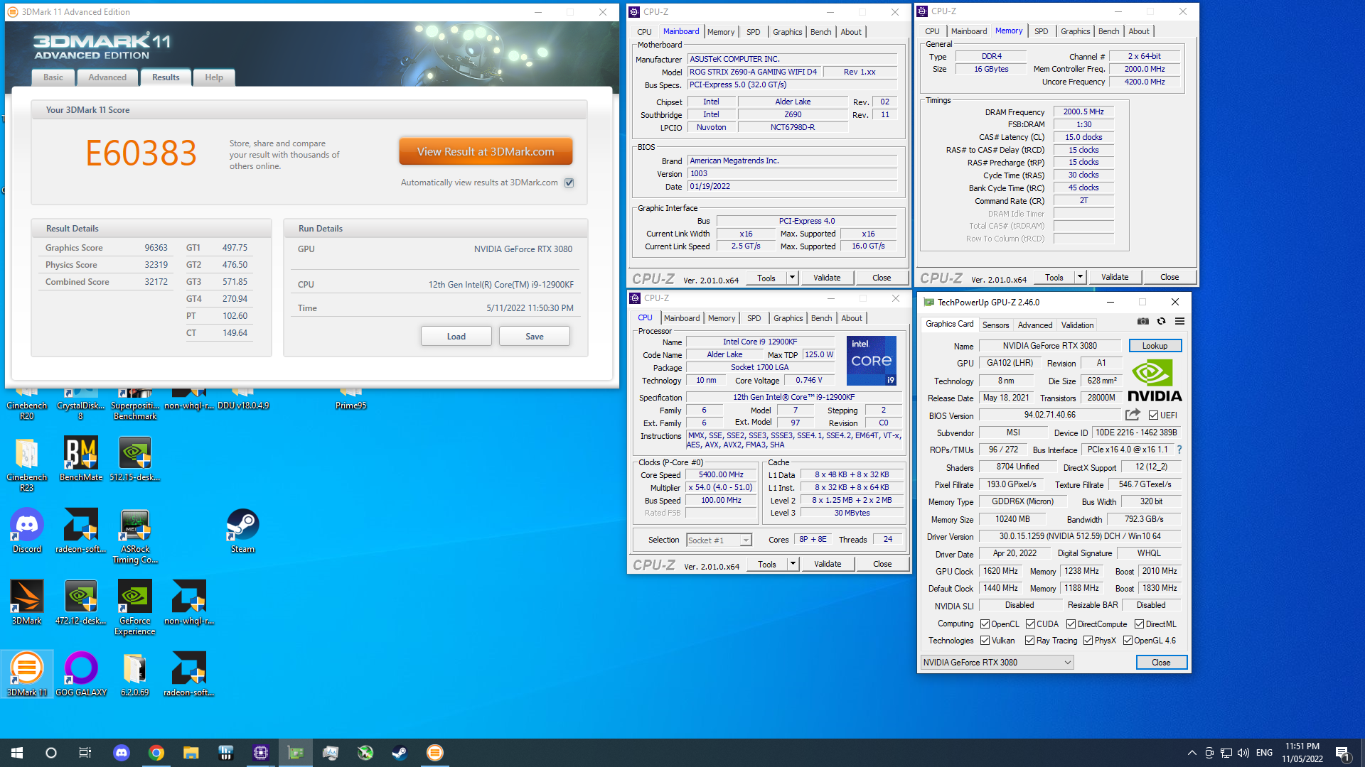This screenshot has width=1365, height=767.
Task: Click the Bus Interface question mark
Action: coord(1179,450)
